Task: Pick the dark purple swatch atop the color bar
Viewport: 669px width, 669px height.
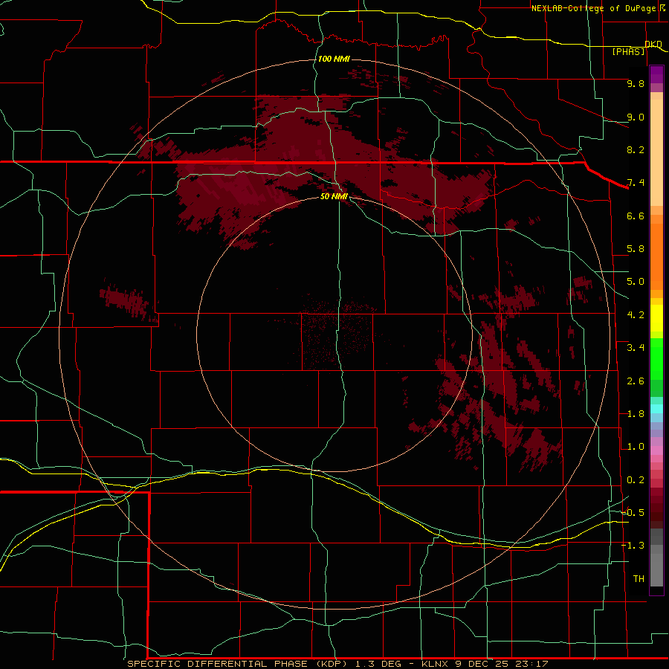Action: (x=656, y=71)
